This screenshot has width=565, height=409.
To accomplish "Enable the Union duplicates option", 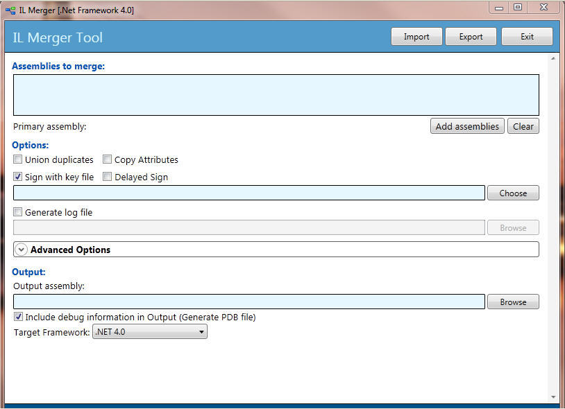I will pos(18,159).
